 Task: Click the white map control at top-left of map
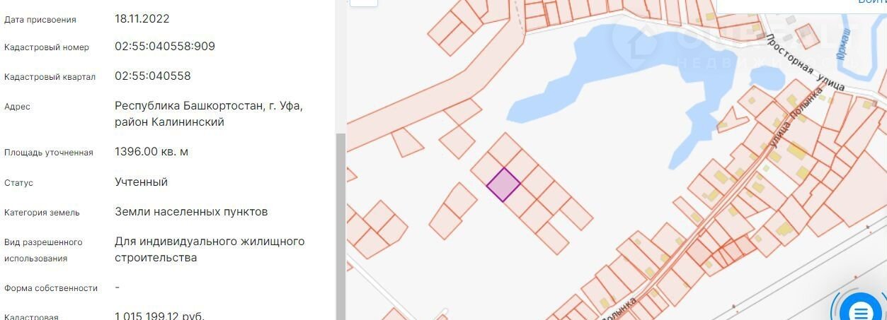(364, 2)
